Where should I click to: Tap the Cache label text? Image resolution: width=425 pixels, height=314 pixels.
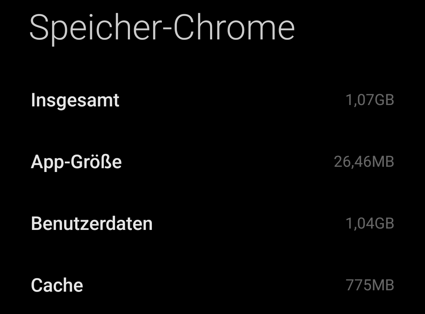point(57,285)
